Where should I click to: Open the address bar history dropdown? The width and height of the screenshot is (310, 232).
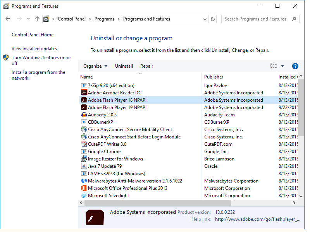click(x=205, y=19)
